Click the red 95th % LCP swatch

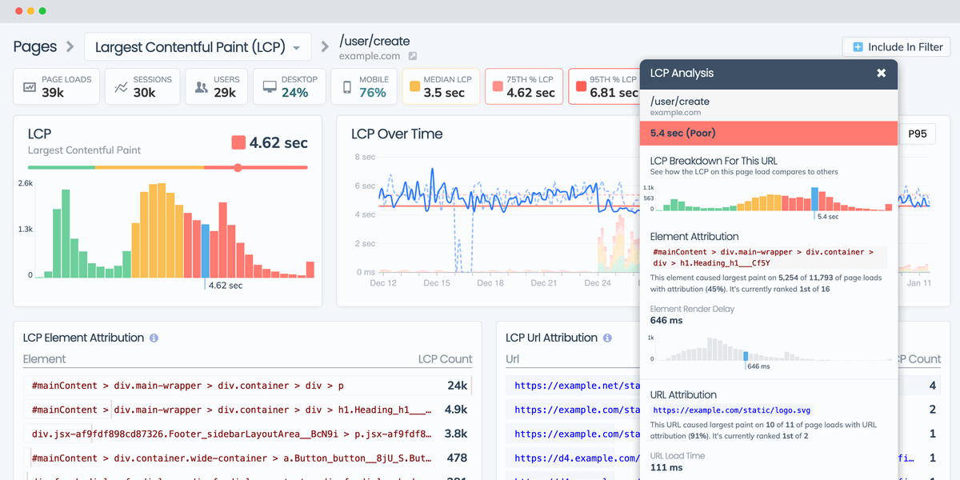coord(581,86)
